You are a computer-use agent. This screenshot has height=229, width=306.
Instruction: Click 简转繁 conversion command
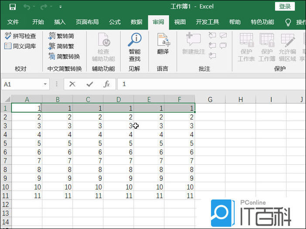pyautogui.click(x=61, y=46)
